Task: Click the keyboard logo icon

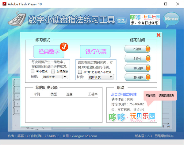Action: pos(17,18)
